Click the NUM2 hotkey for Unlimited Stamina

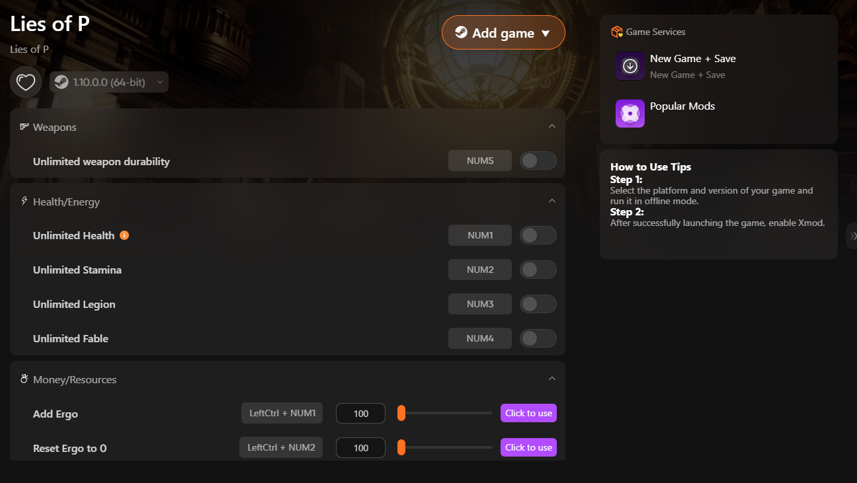click(480, 270)
